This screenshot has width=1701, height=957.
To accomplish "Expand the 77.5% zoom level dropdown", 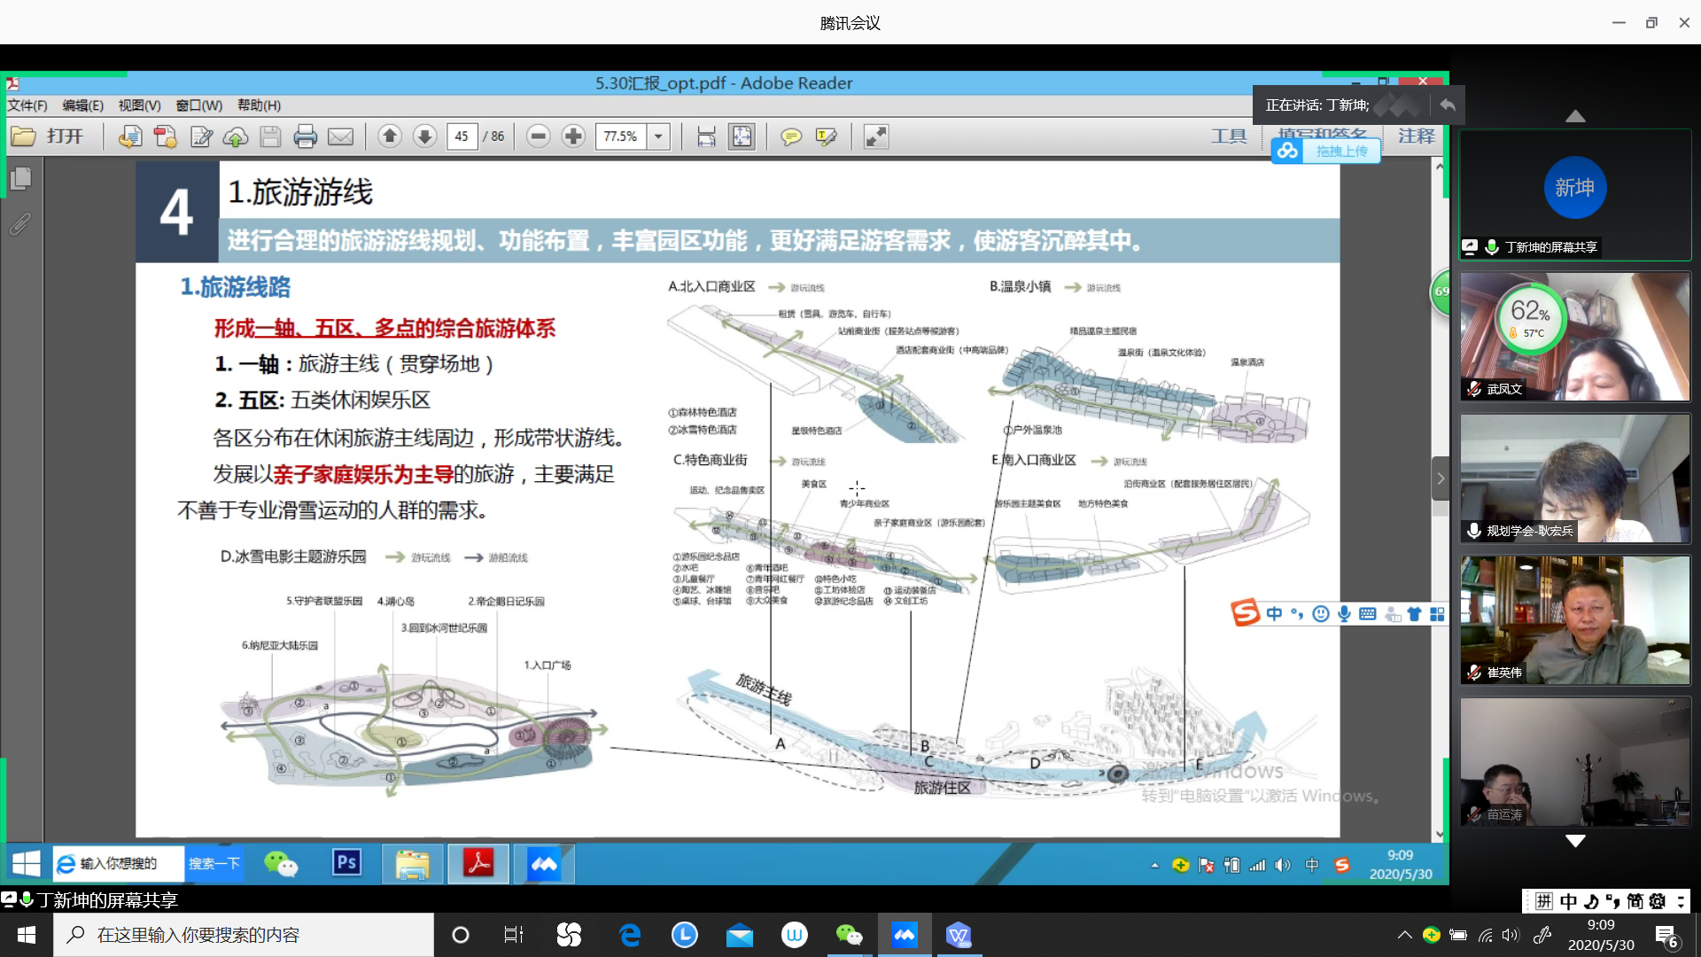I will tap(658, 136).
